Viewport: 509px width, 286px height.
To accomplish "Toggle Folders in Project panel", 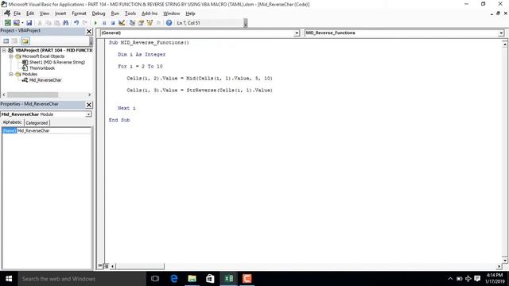I will [x=25, y=41].
